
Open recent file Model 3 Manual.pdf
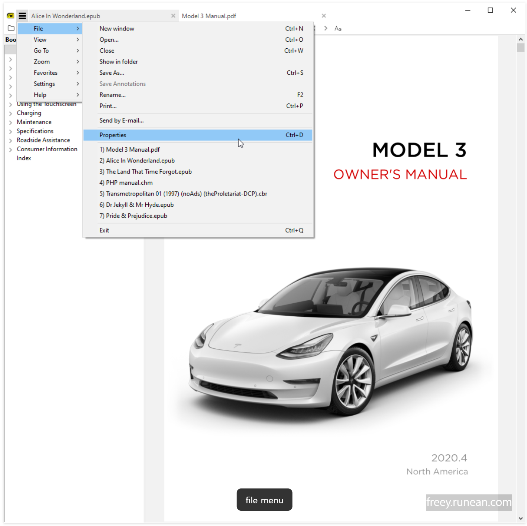198,149
